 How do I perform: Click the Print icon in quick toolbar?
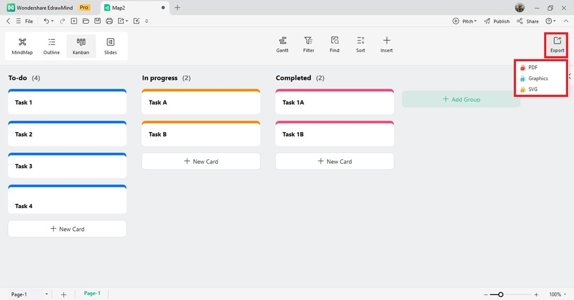(x=109, y=21)
